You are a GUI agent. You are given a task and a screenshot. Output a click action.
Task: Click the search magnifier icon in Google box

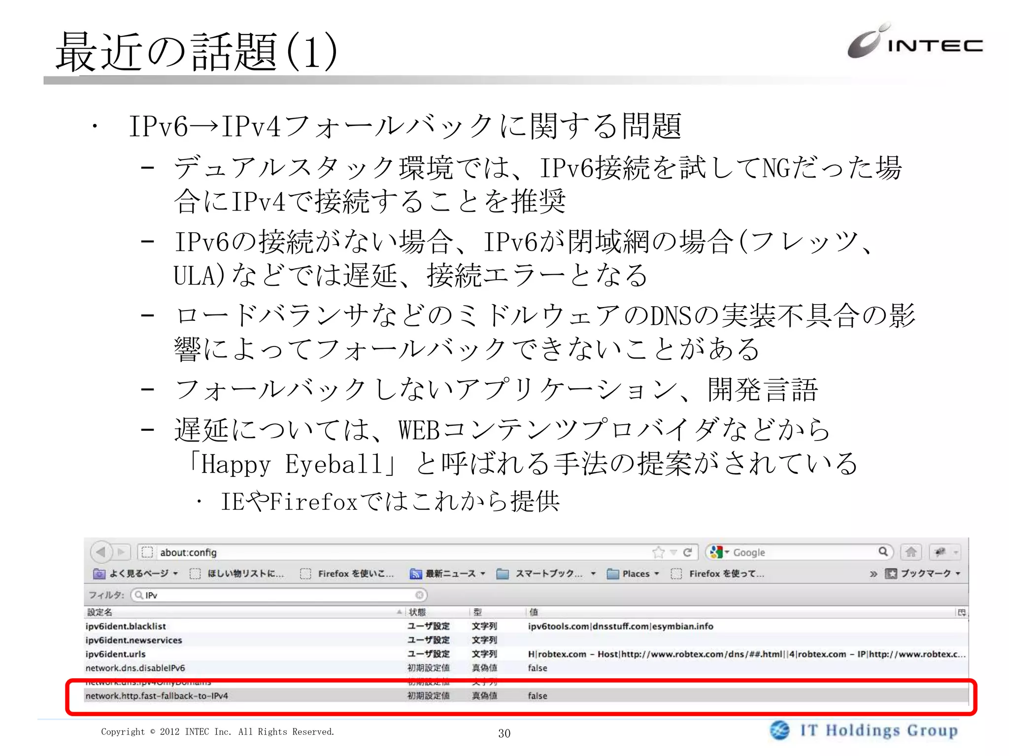click(883, 552)
